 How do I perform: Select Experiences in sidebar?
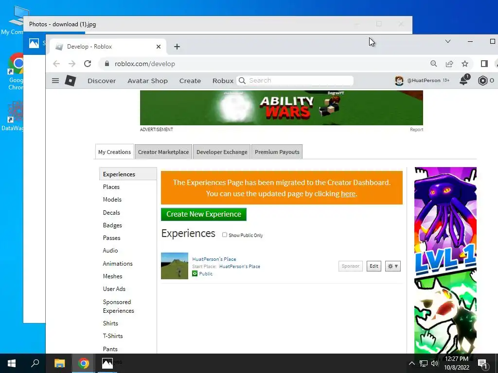point(128,174)
